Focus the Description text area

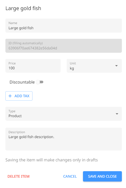click(x=64, y=139)
